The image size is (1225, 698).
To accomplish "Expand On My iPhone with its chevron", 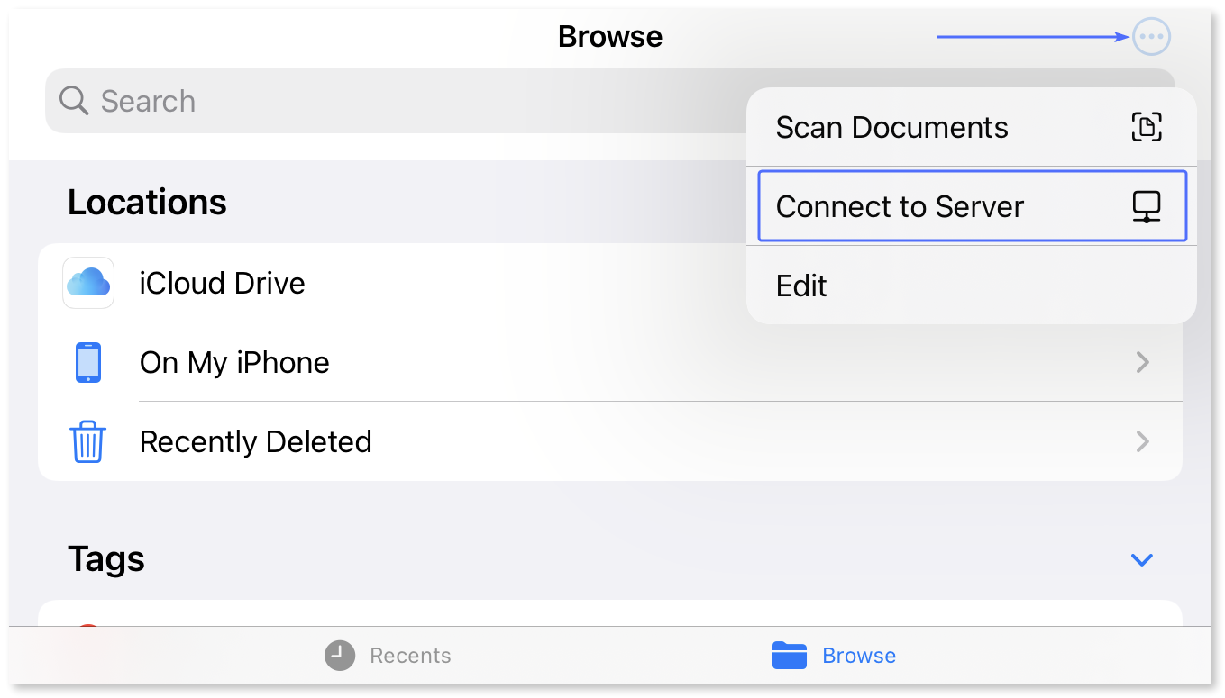I will tap(1142, 362).
